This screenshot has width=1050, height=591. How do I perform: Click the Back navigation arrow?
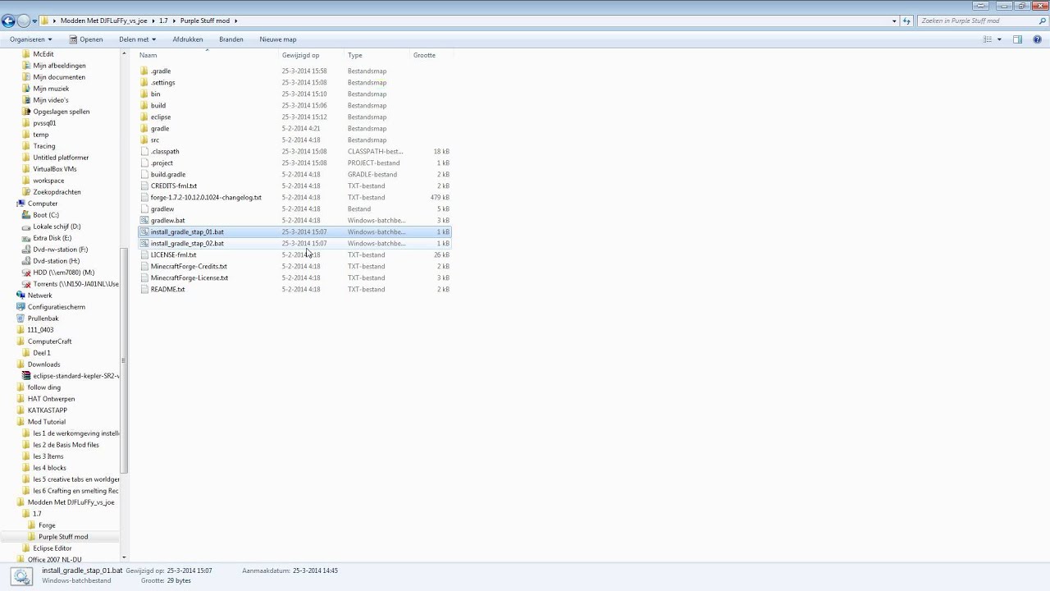(x=8, y=21)
